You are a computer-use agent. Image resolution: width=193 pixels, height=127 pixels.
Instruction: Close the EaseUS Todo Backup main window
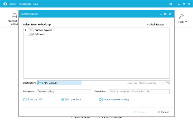[x=189, y=4]
